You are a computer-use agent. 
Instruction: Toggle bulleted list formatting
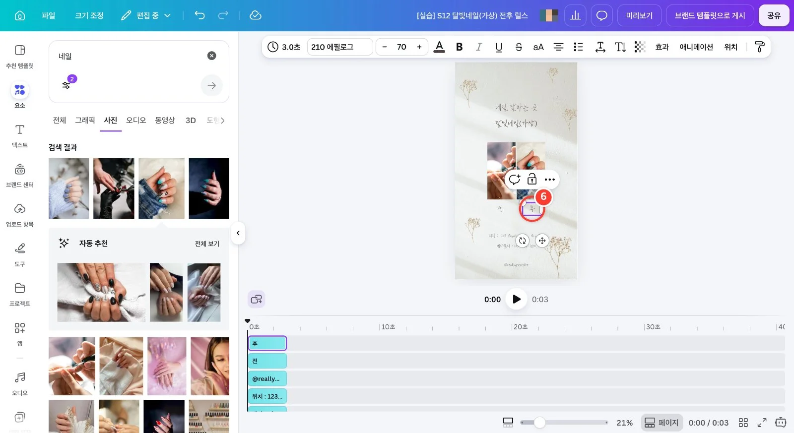[578, 47]
